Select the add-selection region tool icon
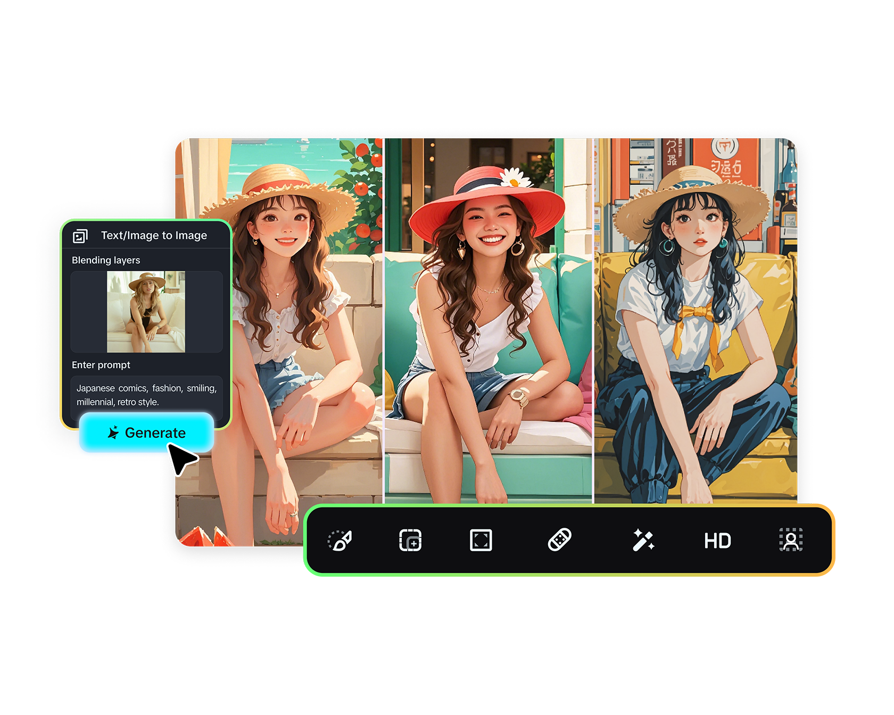Image resolution: width=894 pixels, height=715 pixels. pyautogui.click(x=410, y=541)
